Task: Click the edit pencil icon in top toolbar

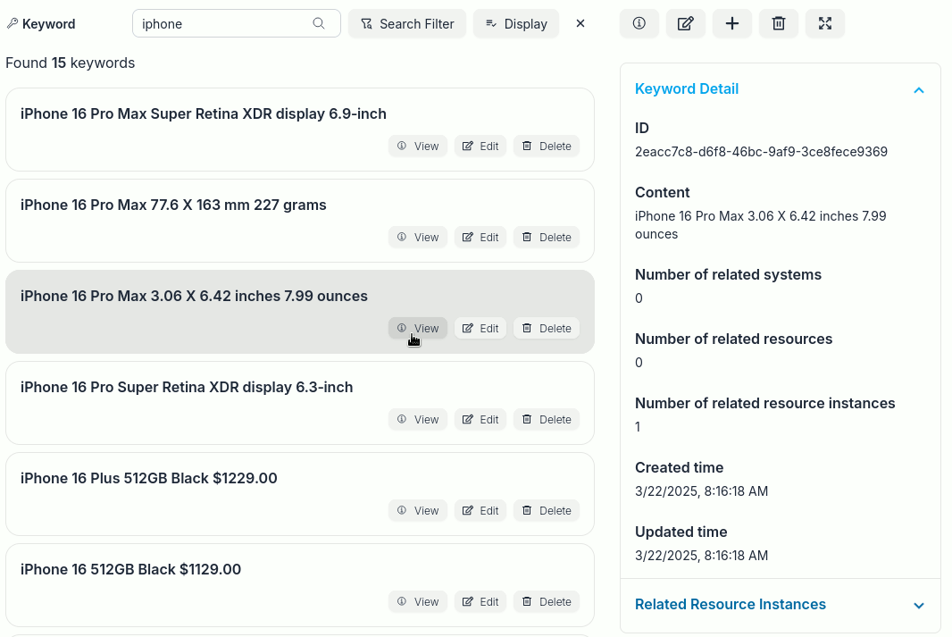Action: [686, 24]
